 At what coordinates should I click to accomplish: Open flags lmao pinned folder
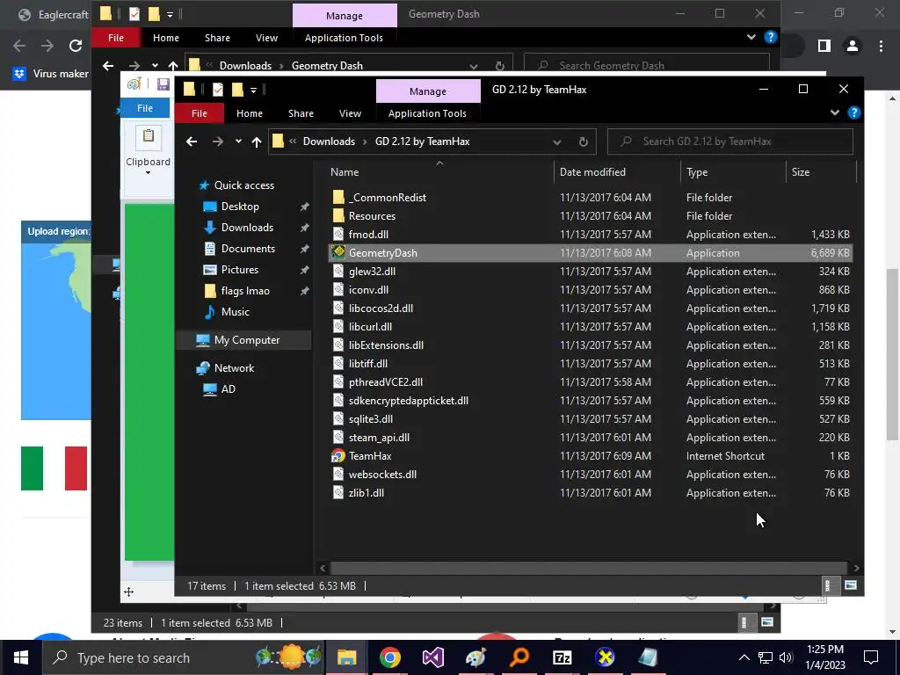pyautogui.click(x=245, y=291)
